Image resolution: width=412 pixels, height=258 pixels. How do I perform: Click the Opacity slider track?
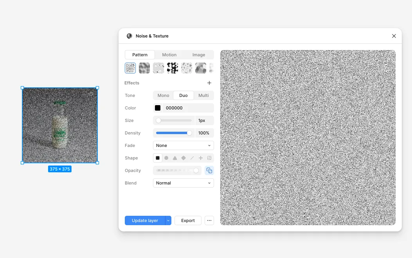coord(177,170)
